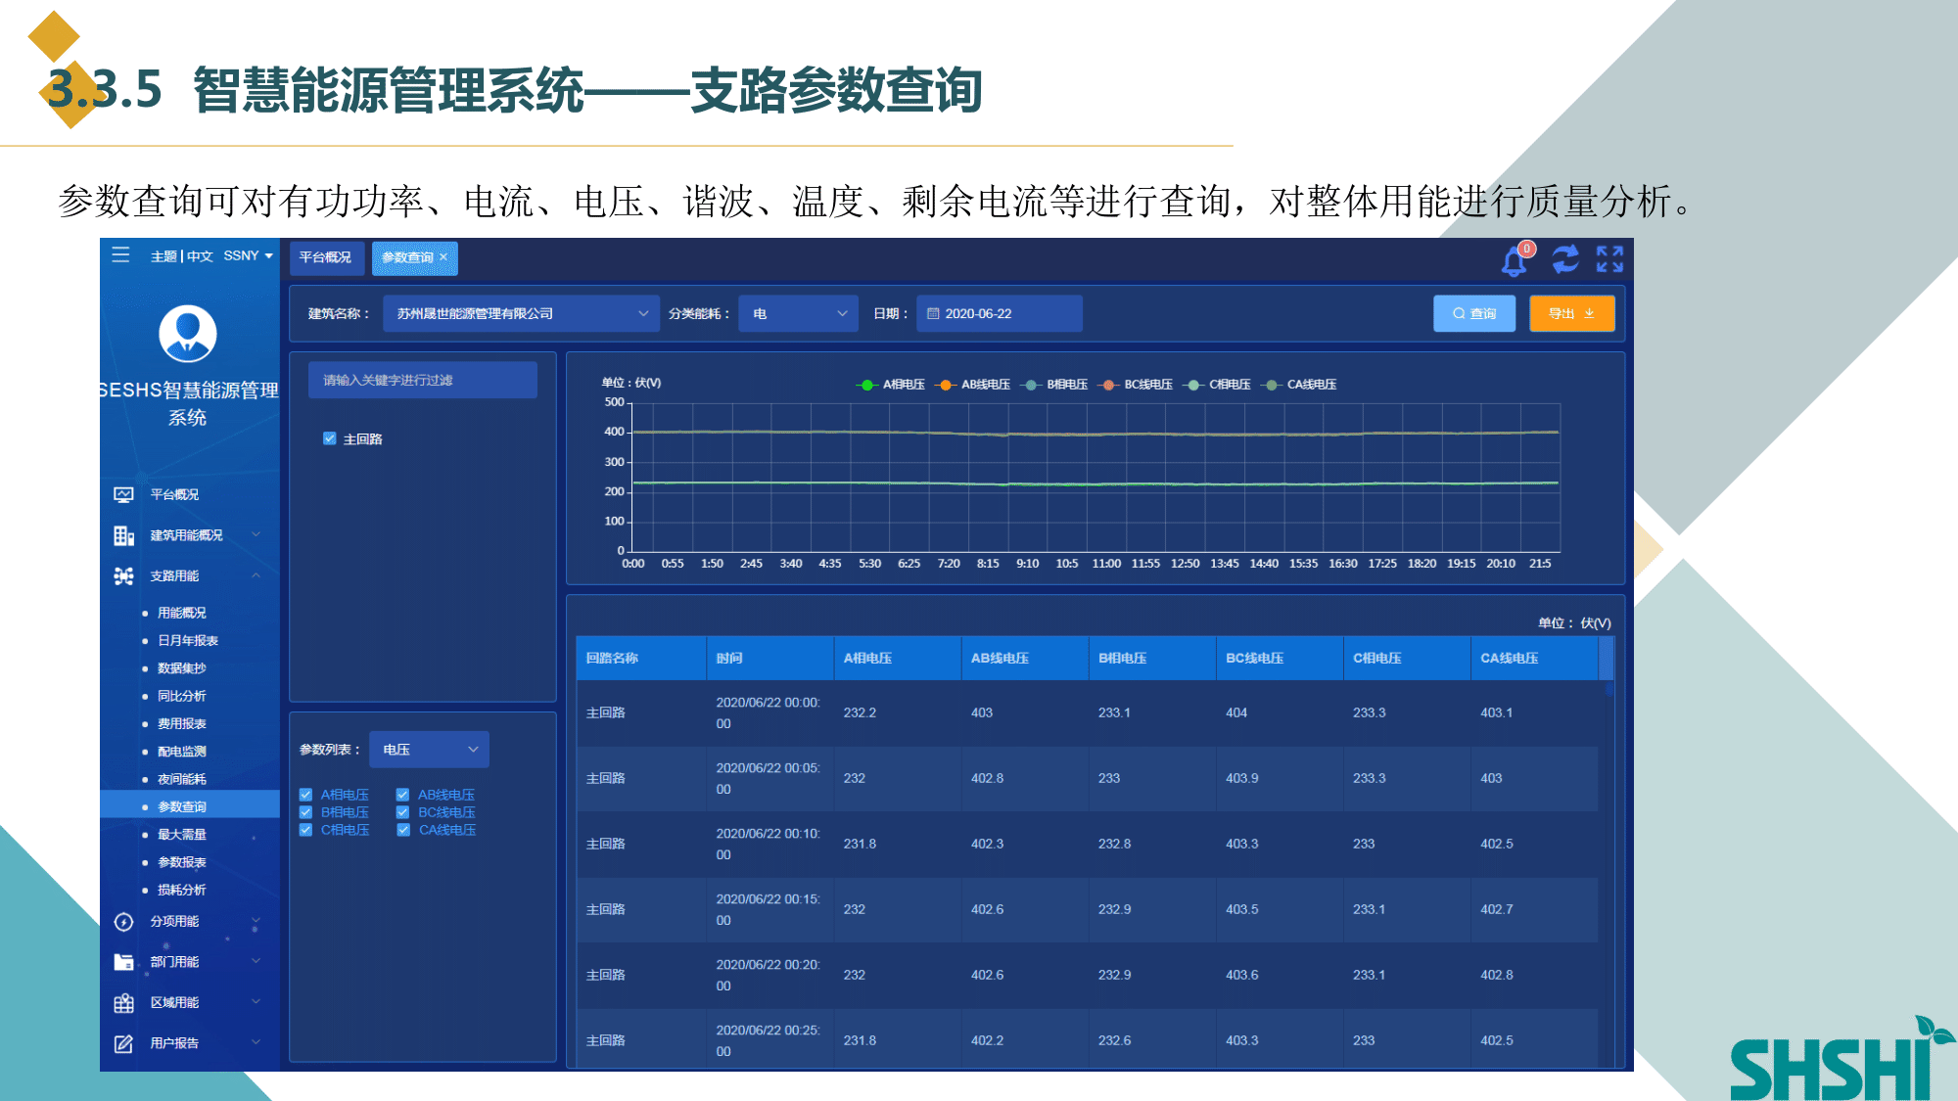The width and height of the screenshot is (1958, 1101).
Task: Switch to the 平台概况 tab
Action: tap(326, 258)
